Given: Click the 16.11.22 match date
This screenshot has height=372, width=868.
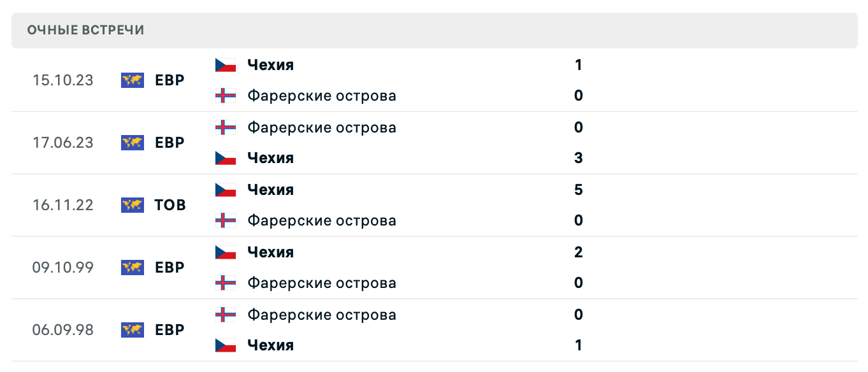Looking at the screenshot, I should (x=63, y=205).
